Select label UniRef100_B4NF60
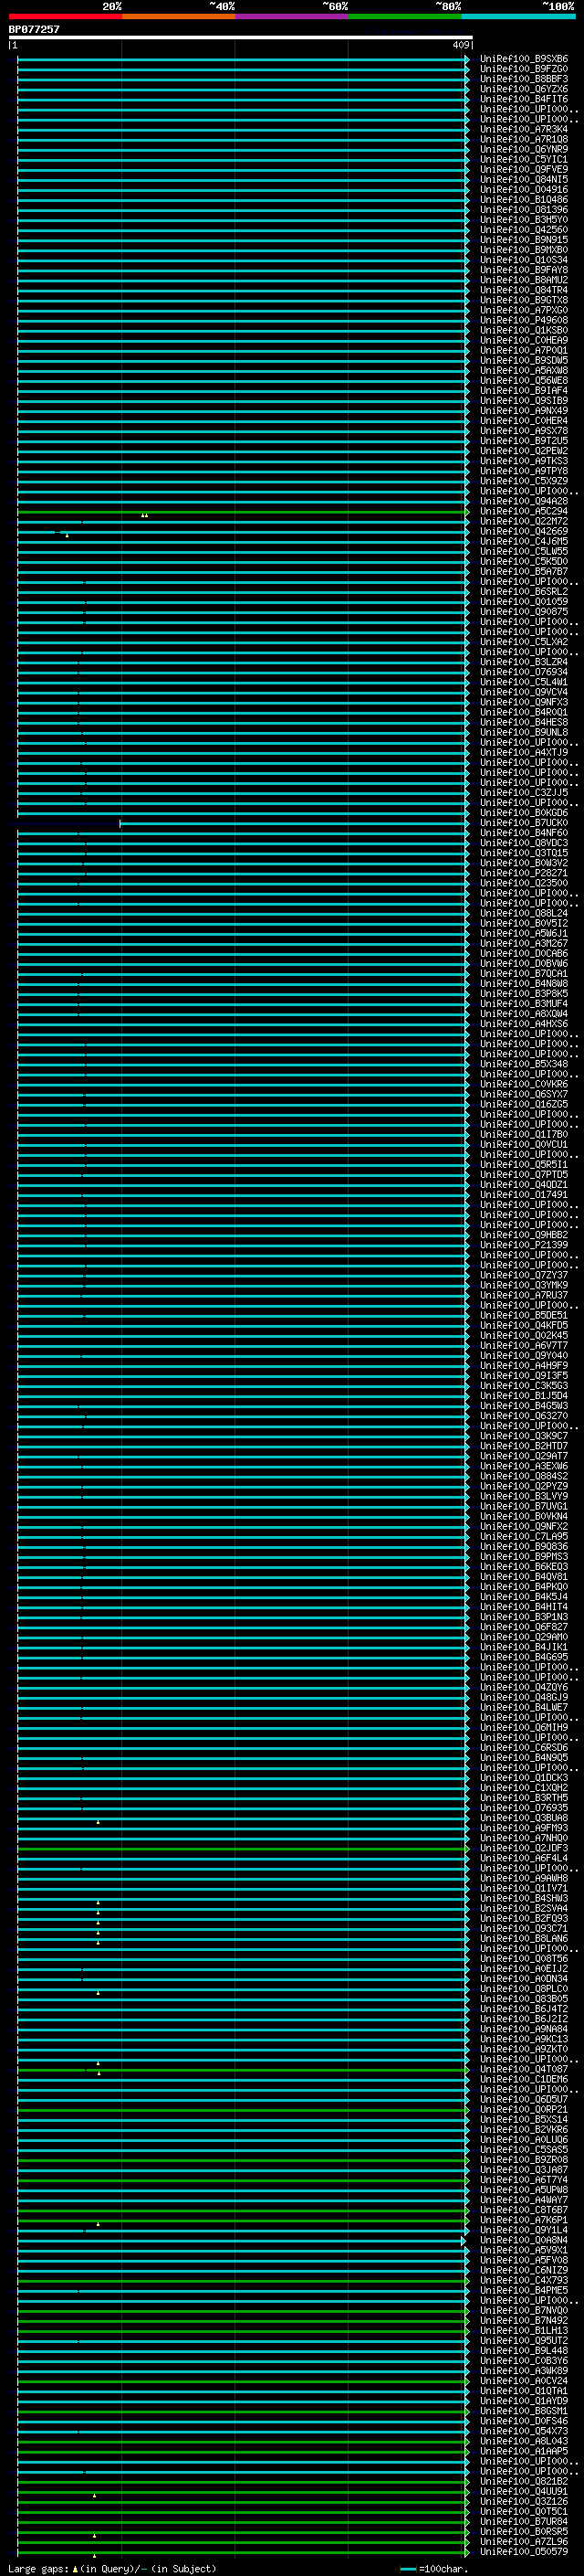 (523, 832)
